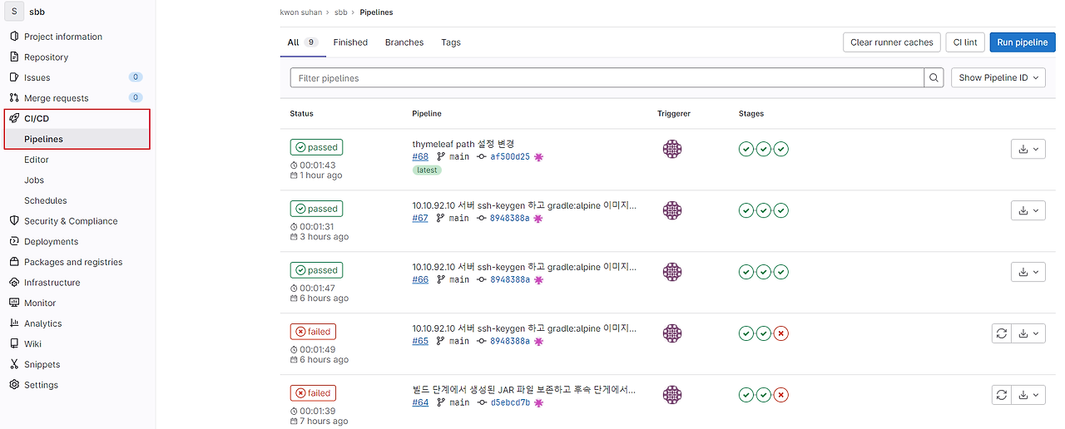The width and height of the screenshot is (1065, 429).
Task: Open third stage of pipeline #66
Action: [780, 272]
